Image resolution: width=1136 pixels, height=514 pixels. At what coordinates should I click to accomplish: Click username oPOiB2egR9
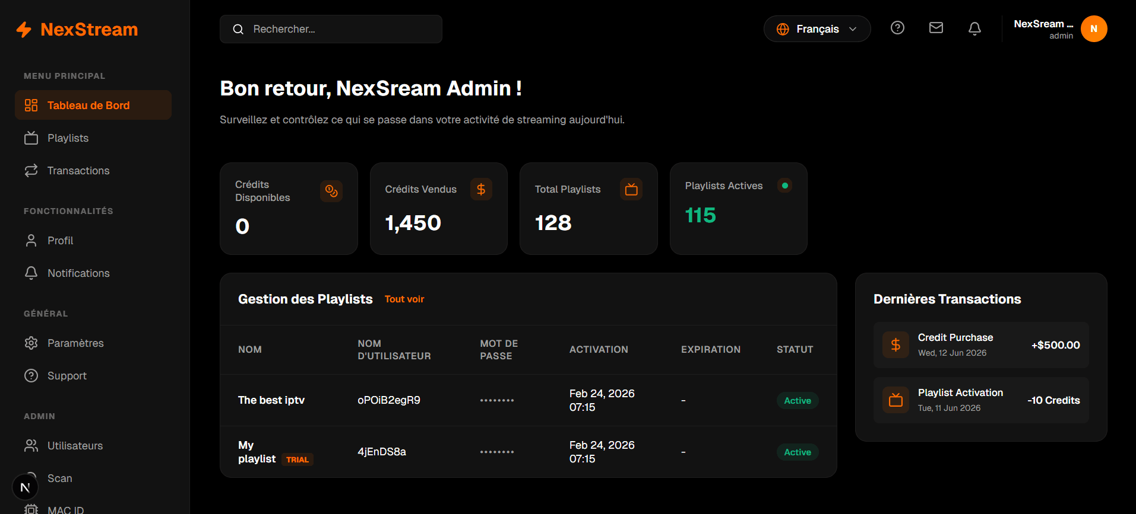[x=389, y=400]
